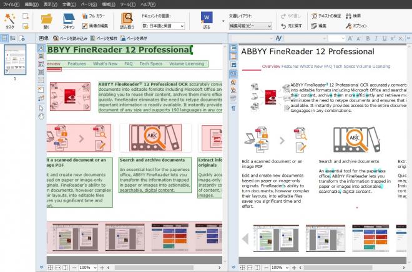
Task: Select page 1 thumbnail in pages pane
Action: point(15,60)
